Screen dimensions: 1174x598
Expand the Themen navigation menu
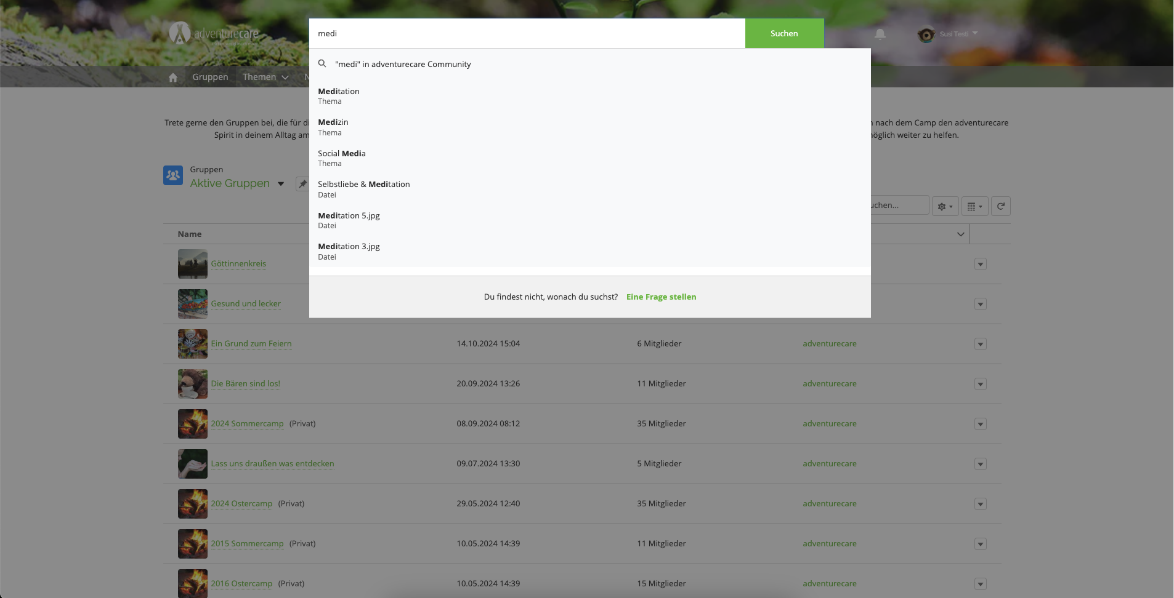[265, 77]
